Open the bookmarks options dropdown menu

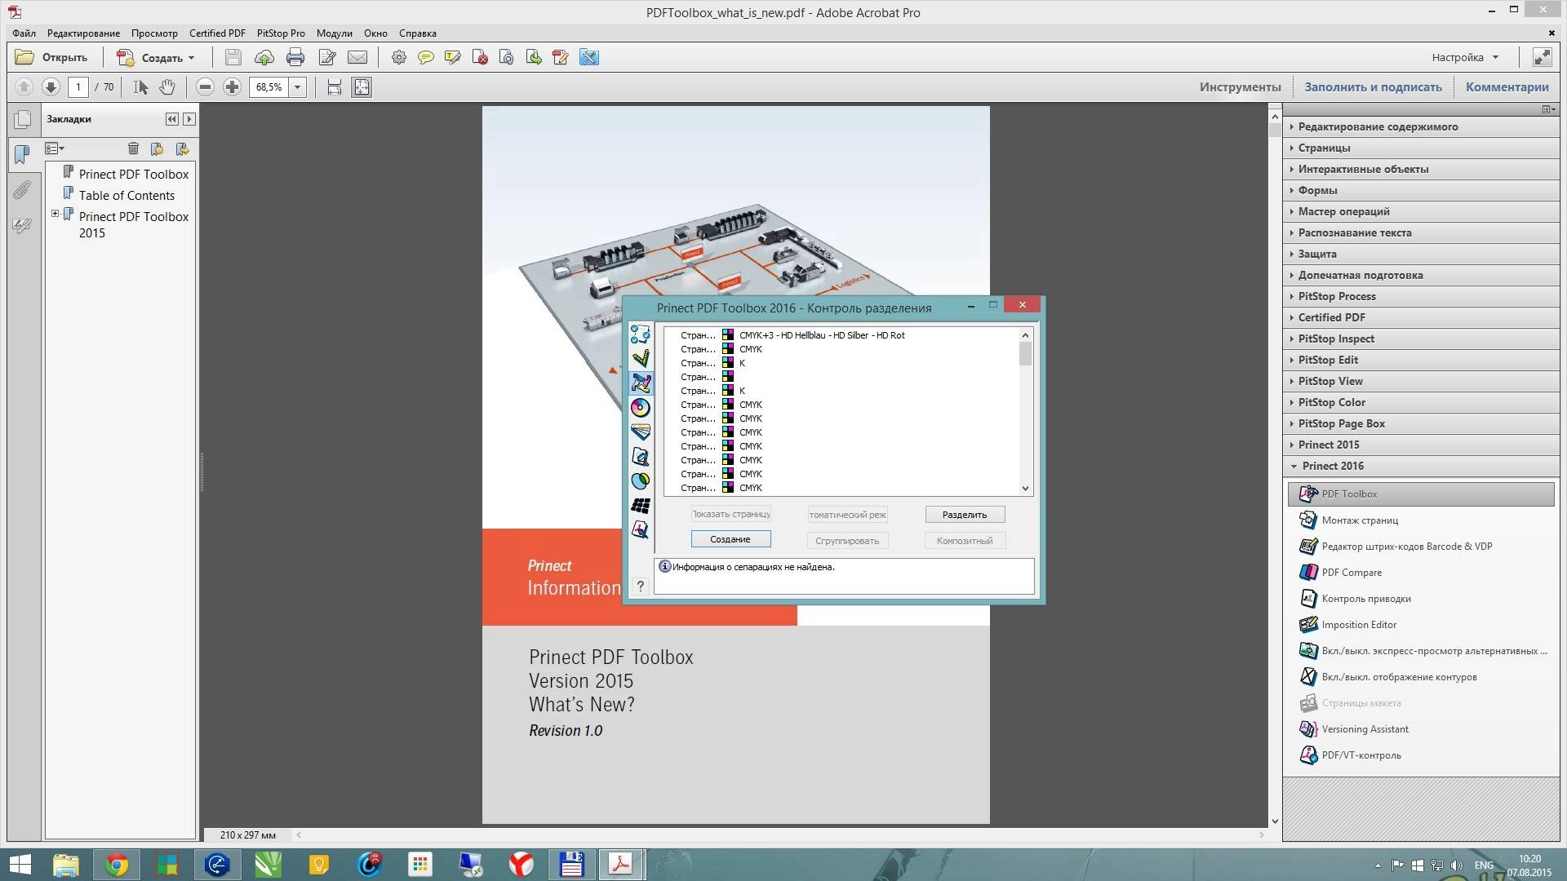pyautogui.click(x=55, y=148)
